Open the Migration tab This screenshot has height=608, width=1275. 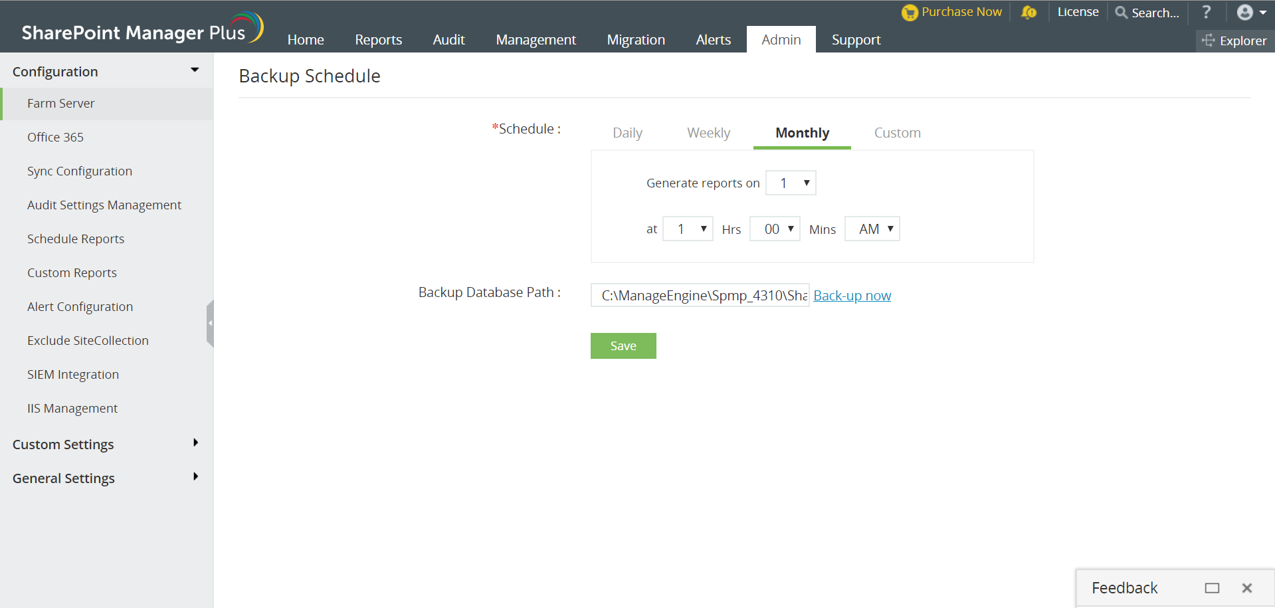coord(636,40)
